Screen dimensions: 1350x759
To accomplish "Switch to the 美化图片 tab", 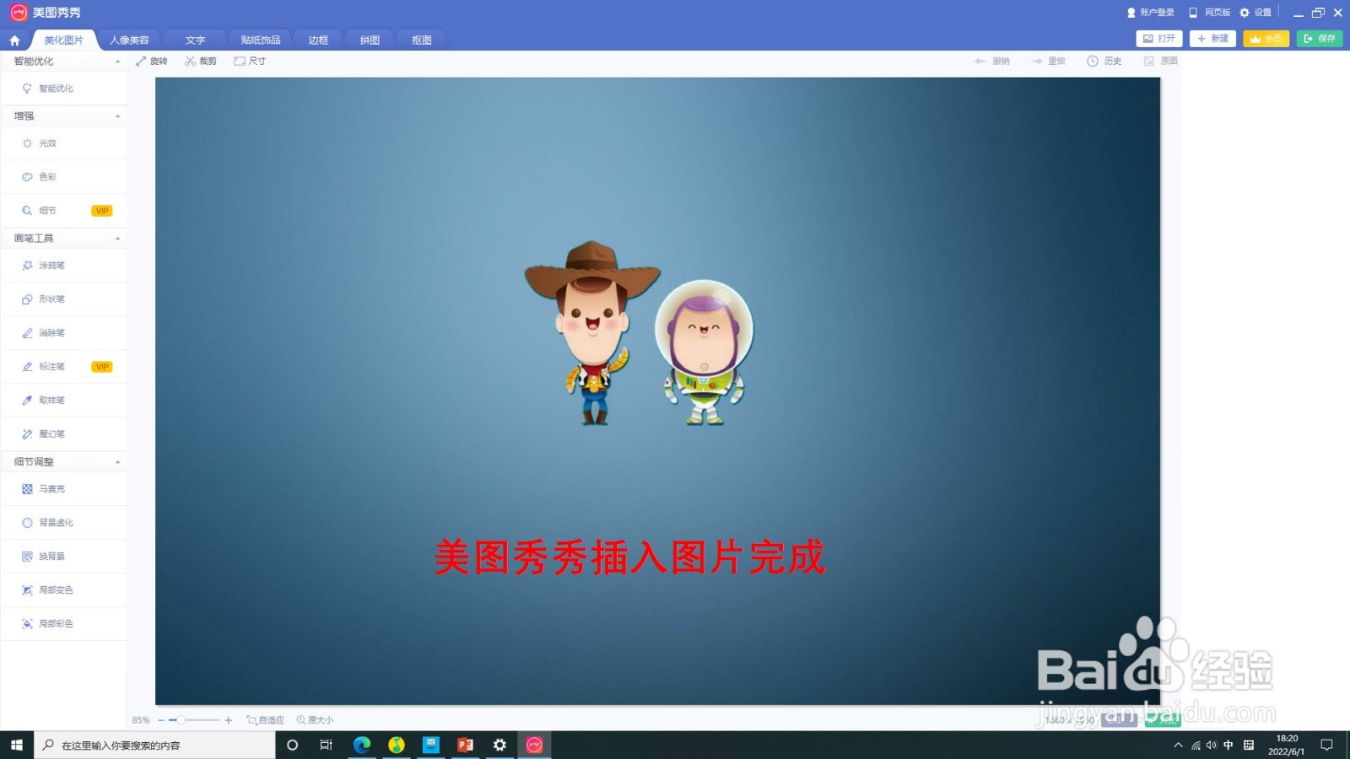I will [x=64, y=40].
